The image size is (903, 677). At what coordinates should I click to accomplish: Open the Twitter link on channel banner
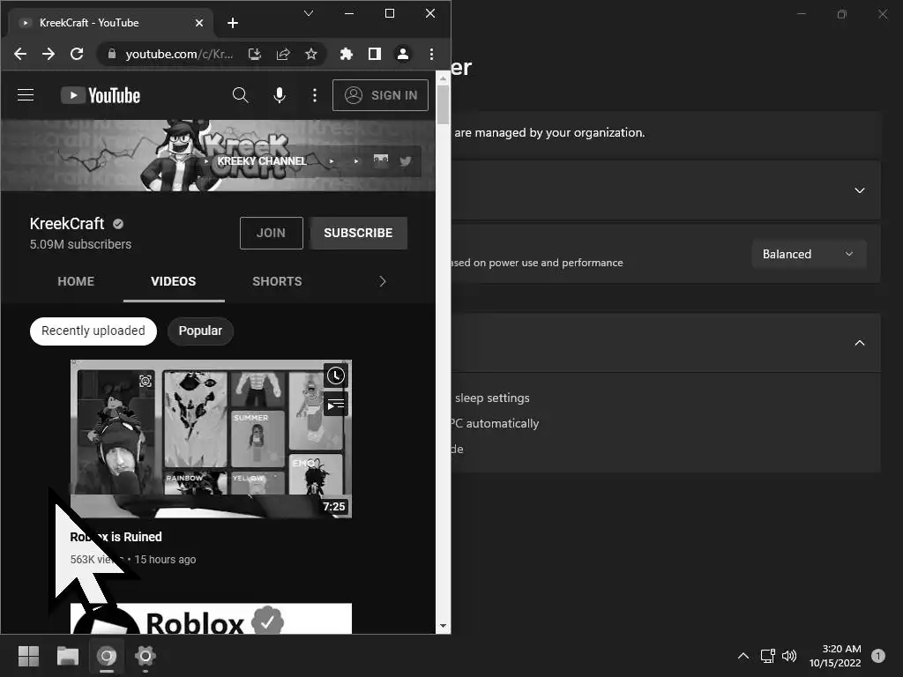click(406, 161)
